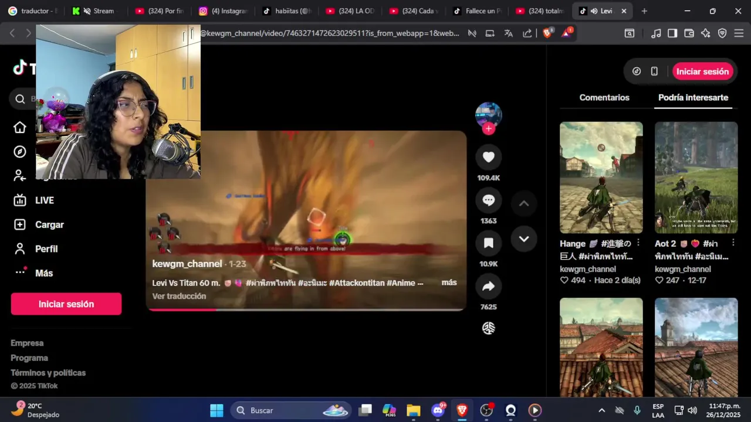Open Discord from the taskbar
Viewport: 751px width, 422px height.
point(438,410)
